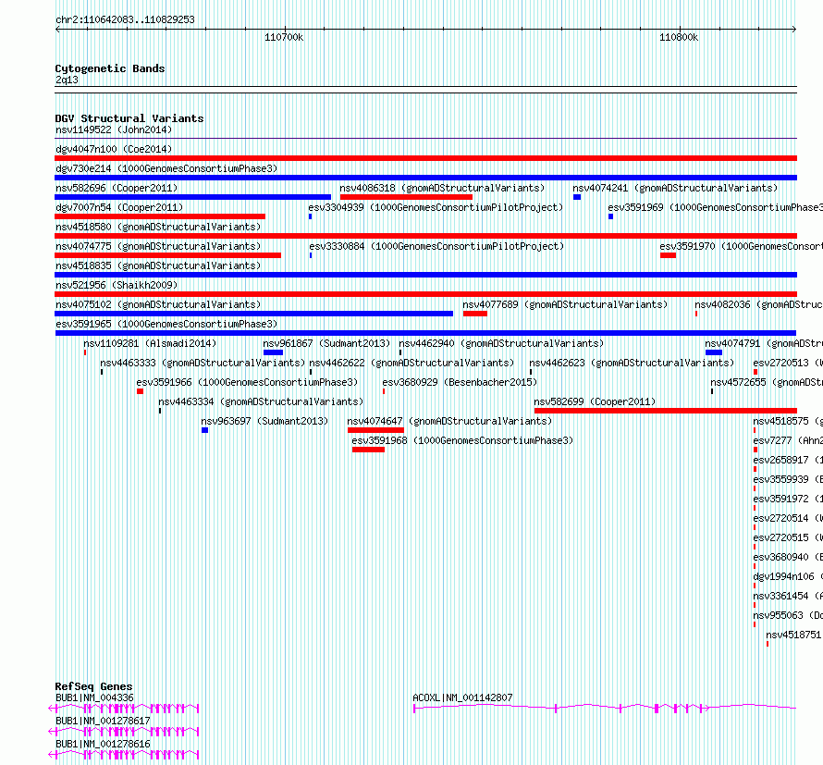This screenshot has height=765, width=823.
Task: Open the dgv730e214 1000GenomesConsortiumPhase3 variant label
Action: point(166,168)
